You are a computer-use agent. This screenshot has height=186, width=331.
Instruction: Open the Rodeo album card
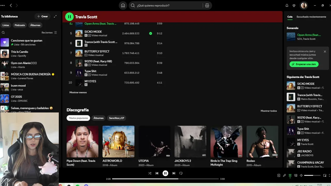pos(262,146)
